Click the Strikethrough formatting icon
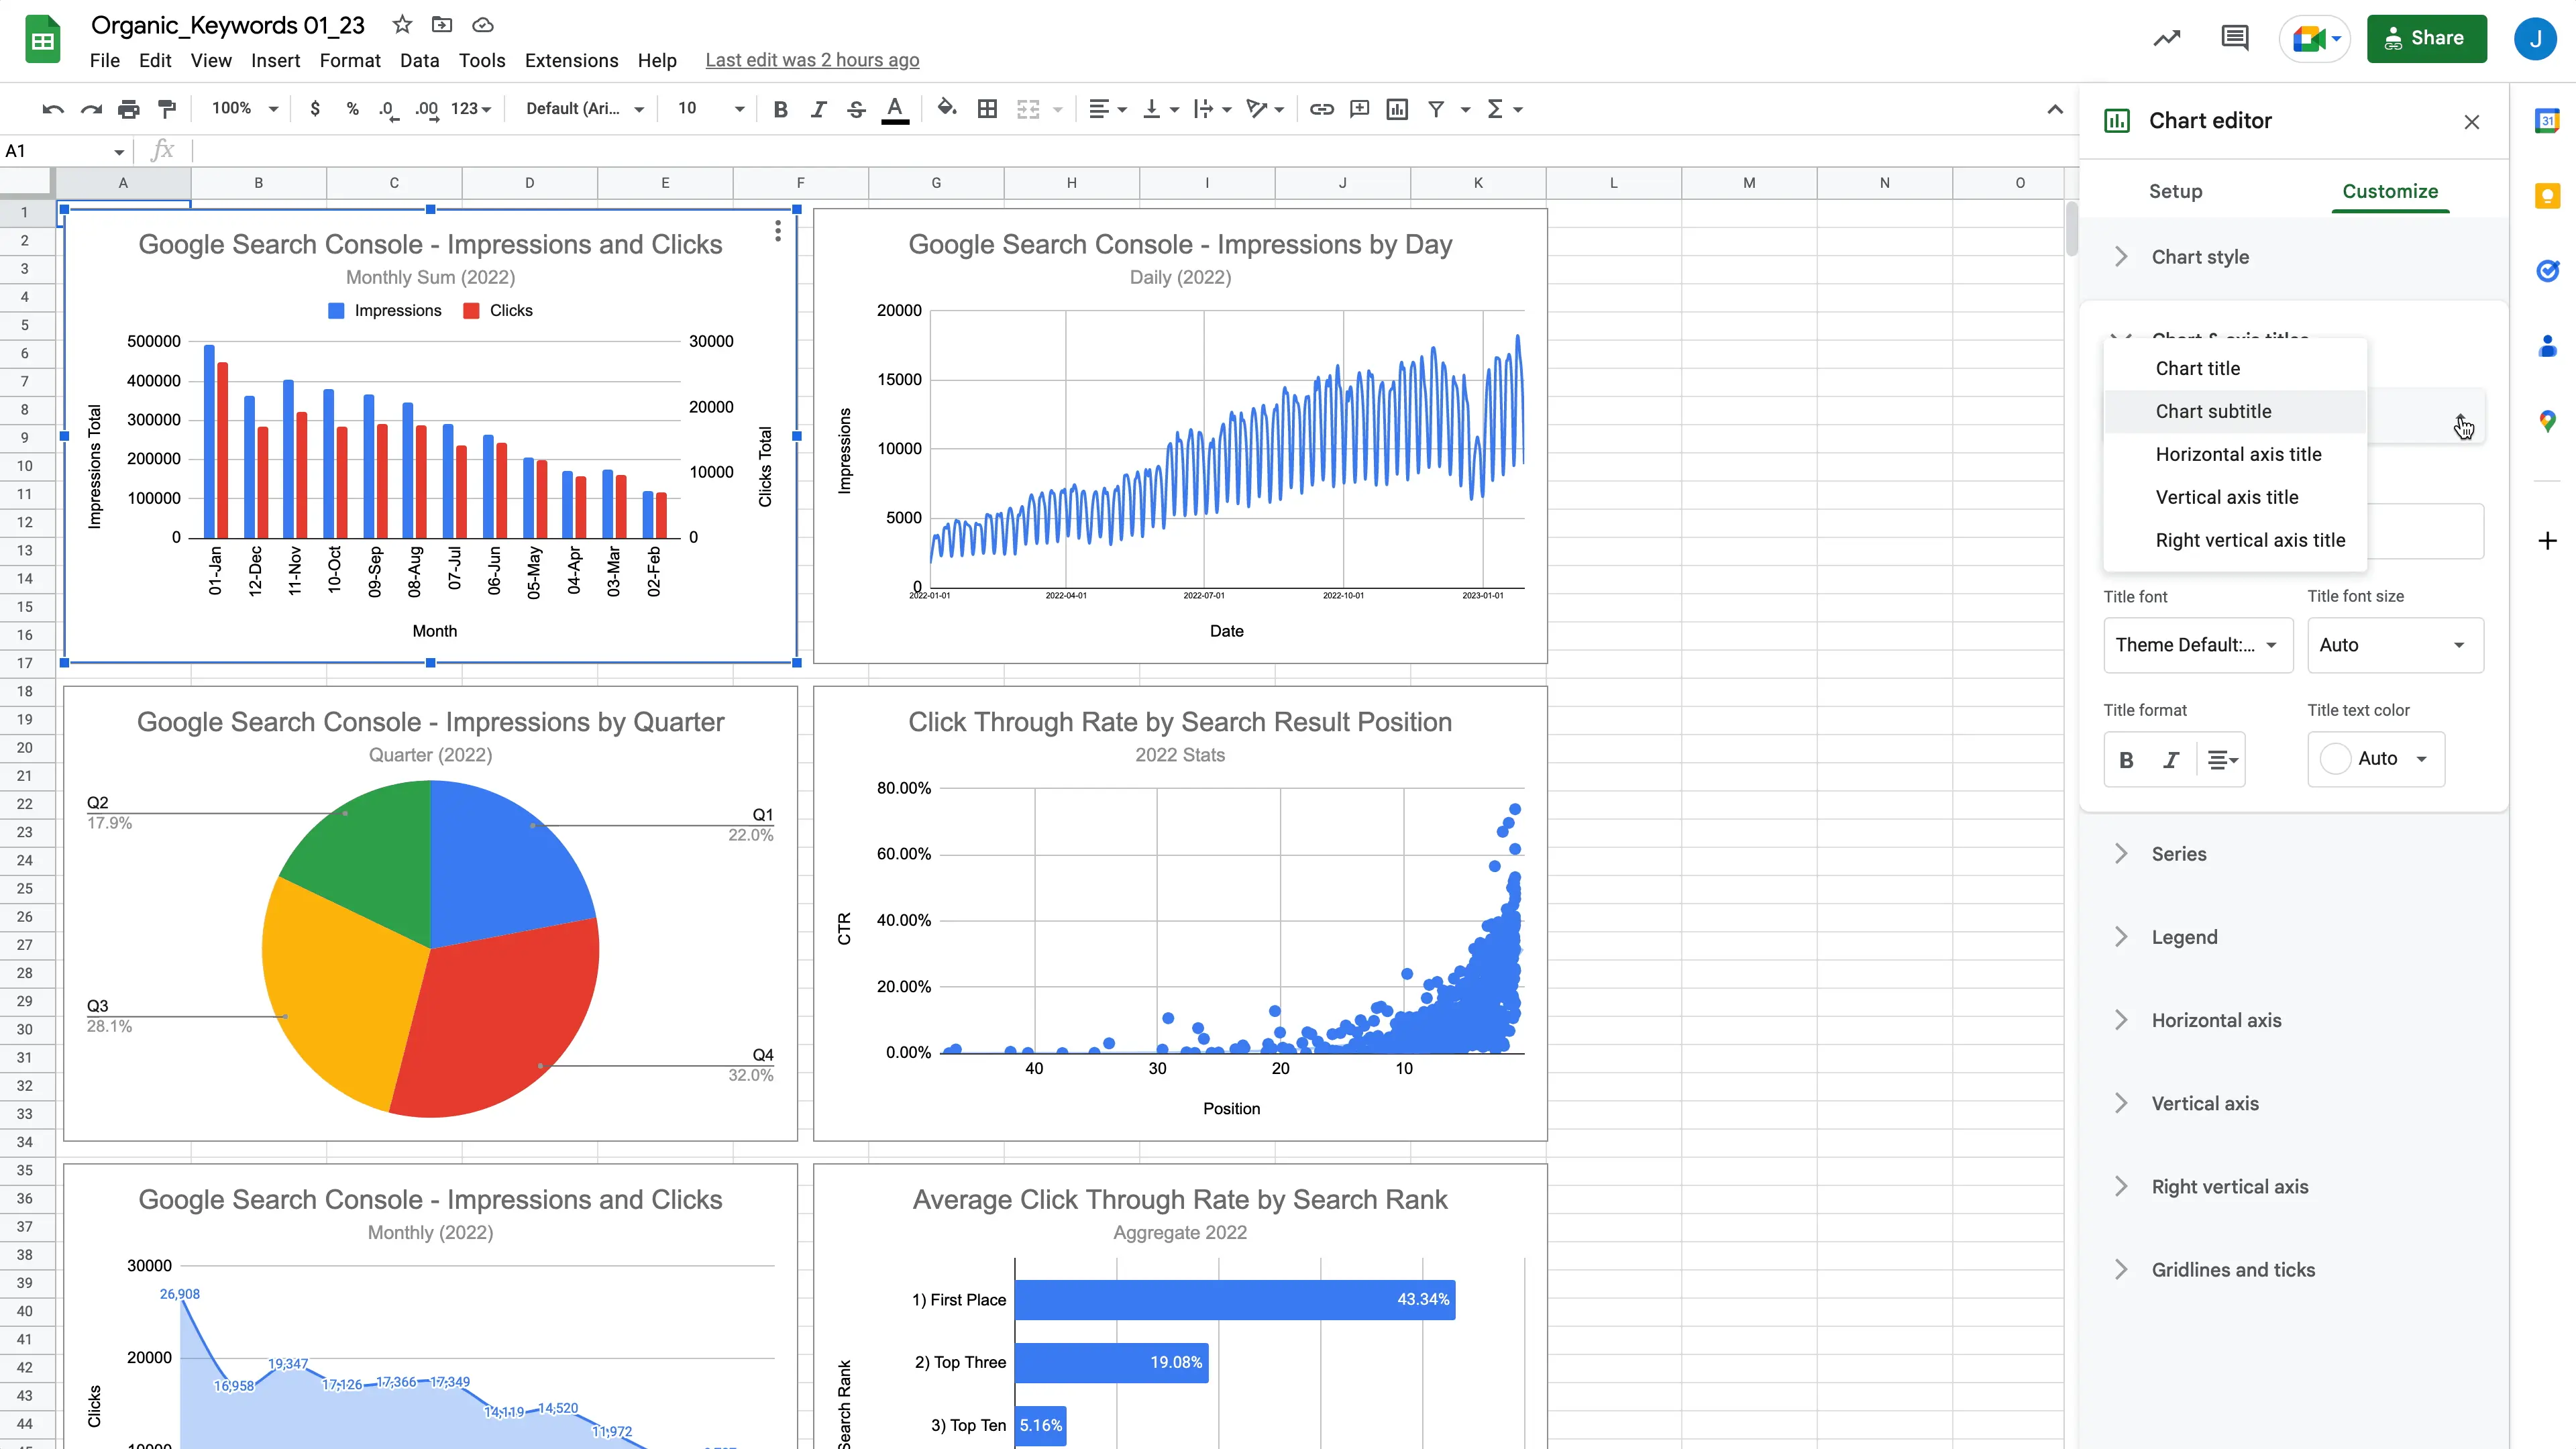Image resolution: width=2576 pixels, height=1449 pixels. [x=856, y=109]
